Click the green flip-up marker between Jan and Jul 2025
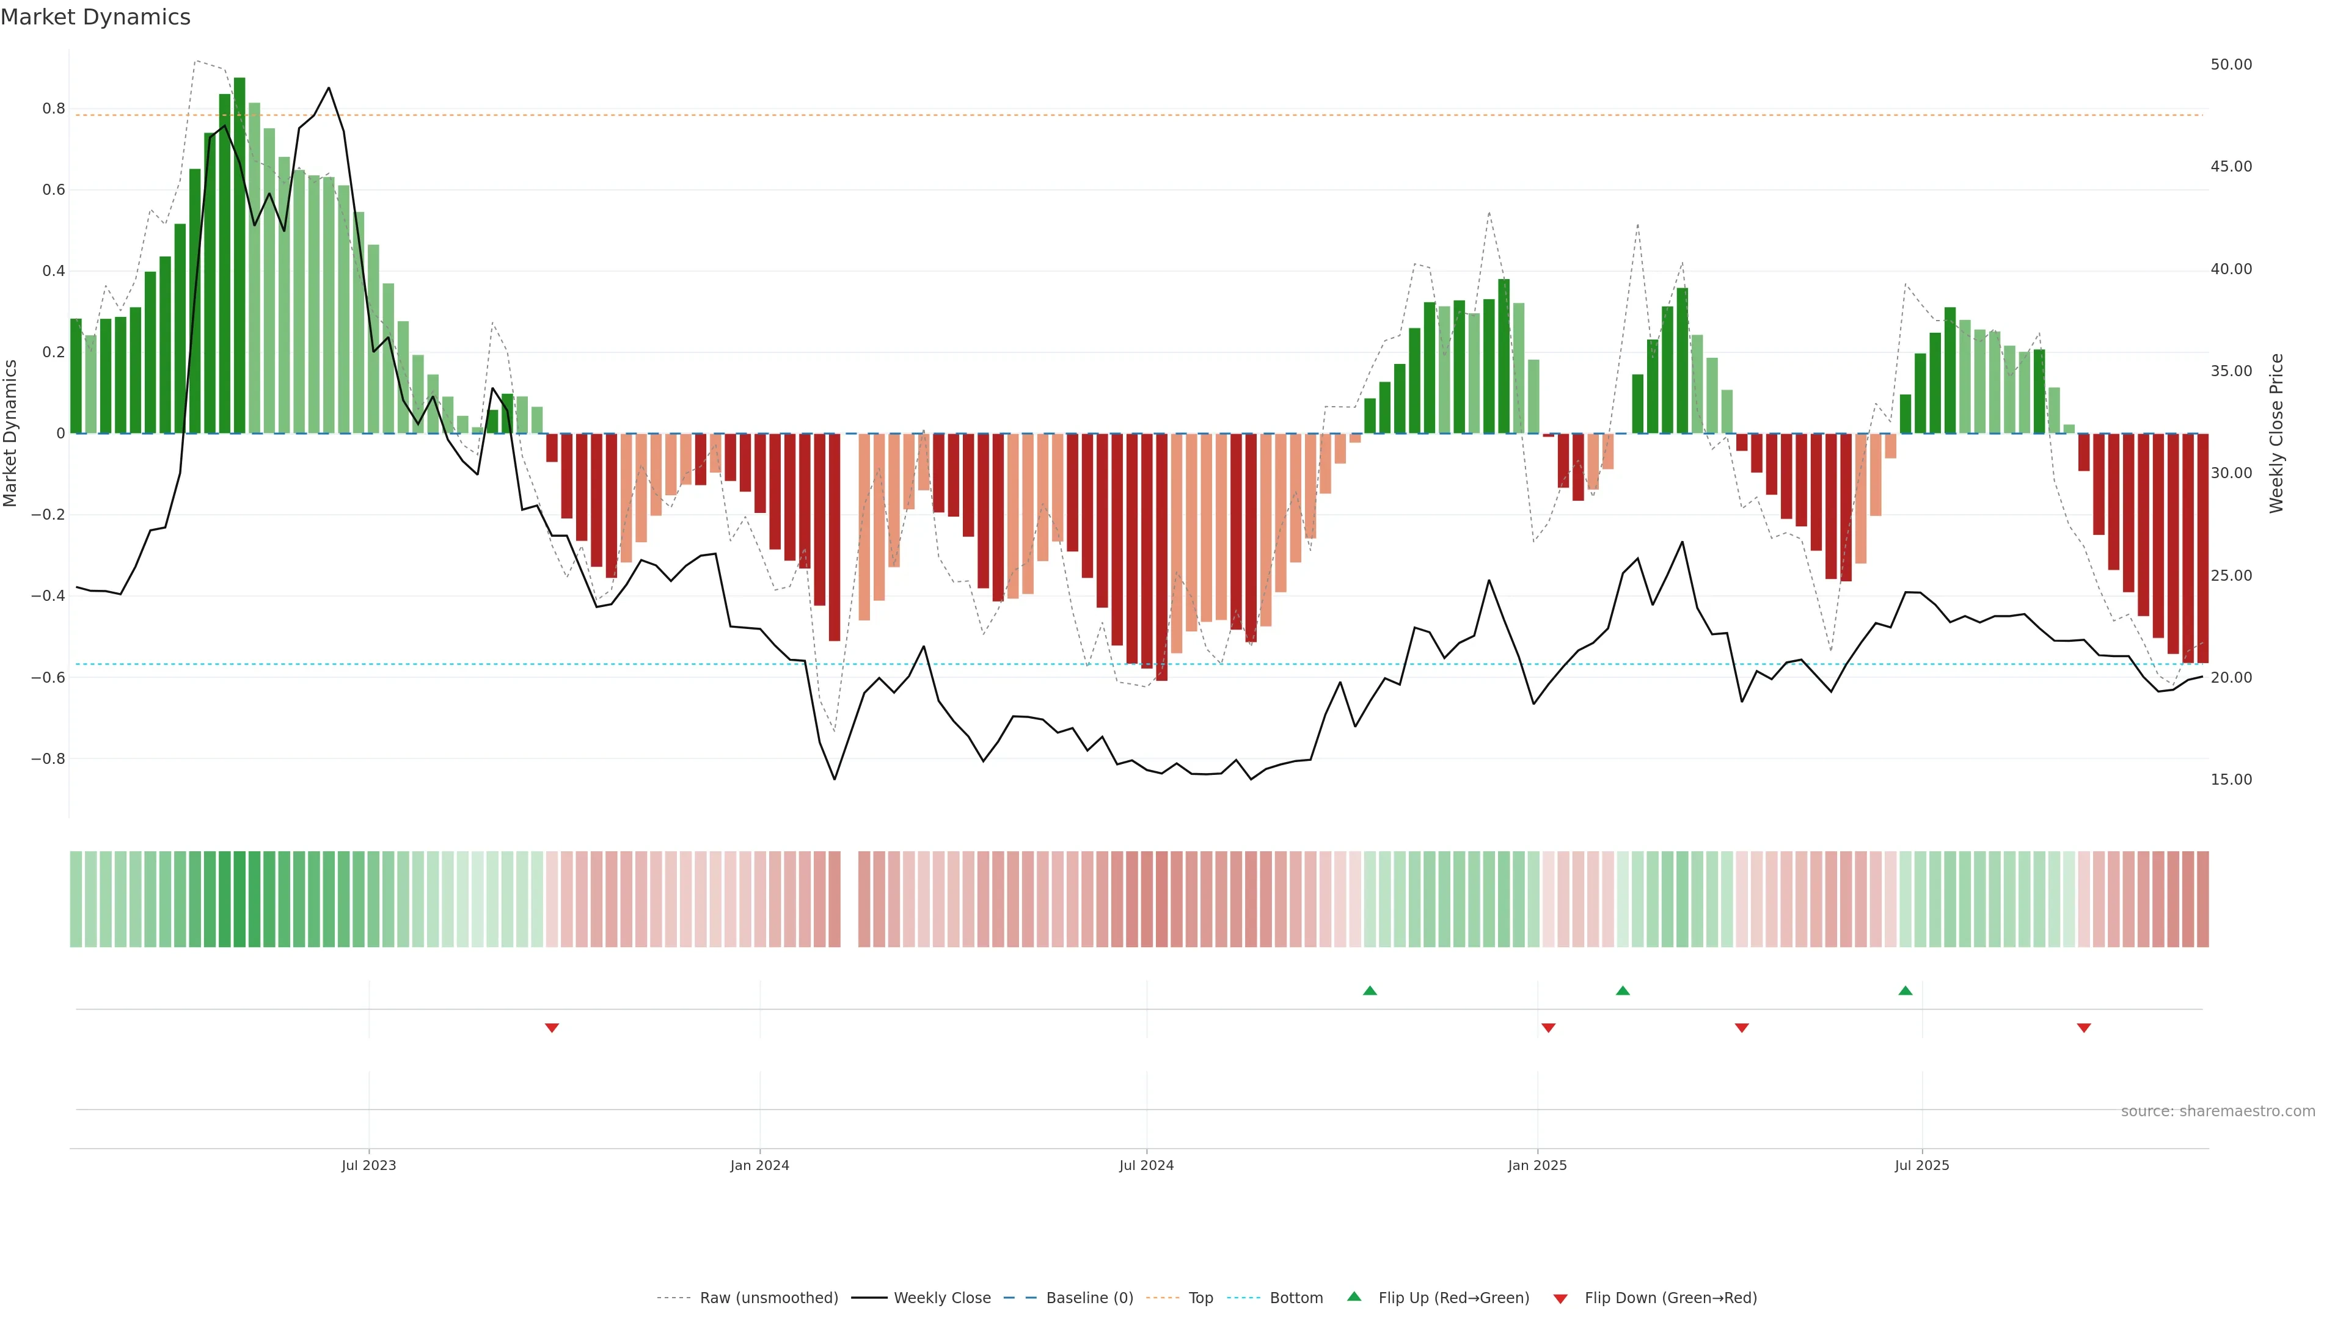The width and height of the screenshot is (2346, 1319). pyautogui.click(x=1622, y=990)
